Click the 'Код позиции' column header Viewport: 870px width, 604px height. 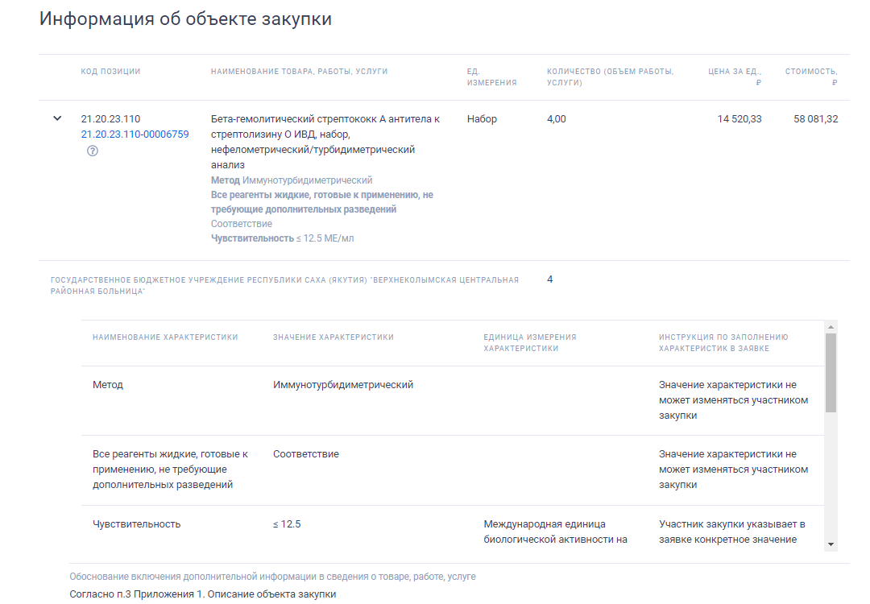coord(110,72)
